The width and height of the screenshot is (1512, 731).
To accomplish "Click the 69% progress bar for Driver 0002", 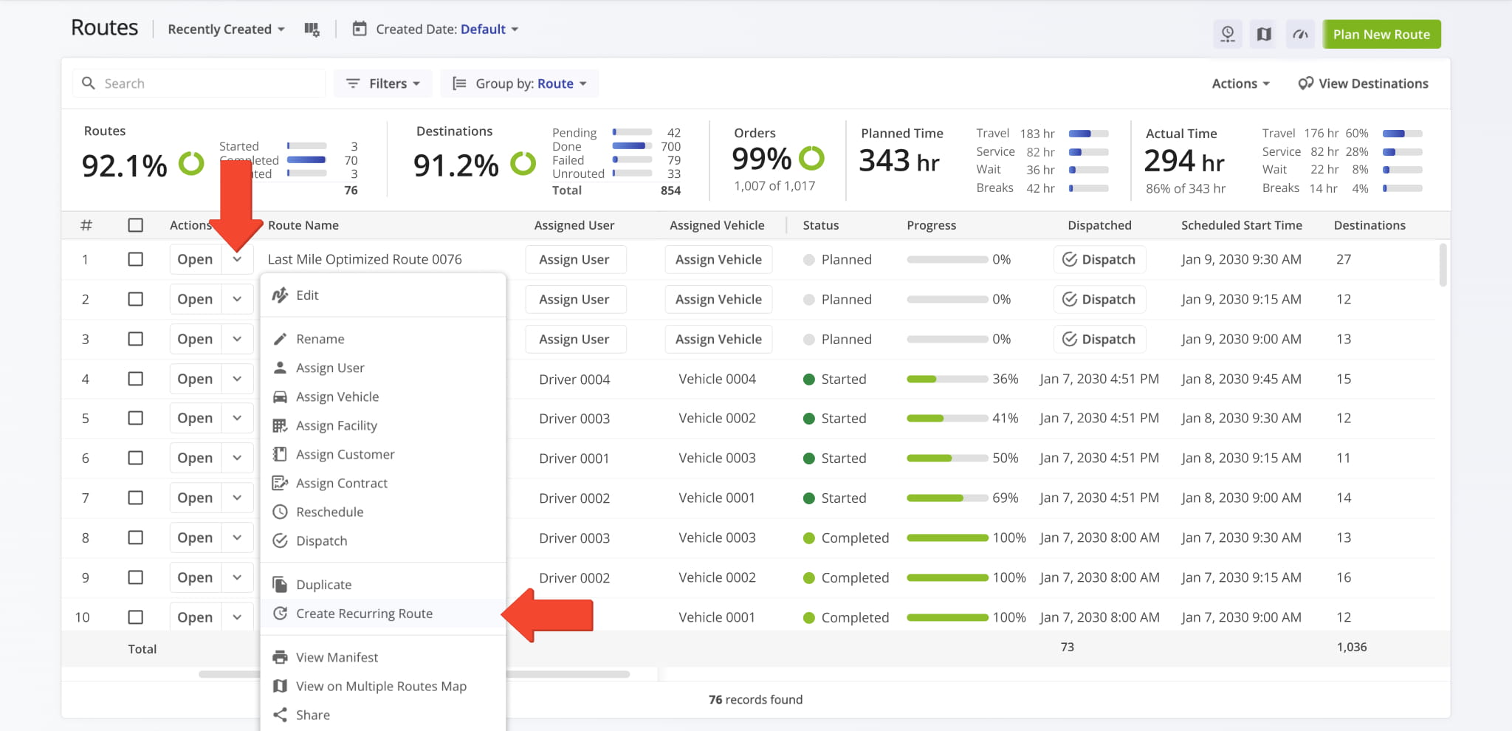I will [946, 498].
